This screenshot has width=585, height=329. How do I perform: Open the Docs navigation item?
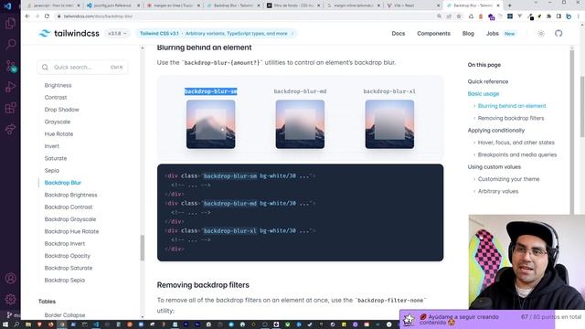pyautogui.click(x=399, y=33)
